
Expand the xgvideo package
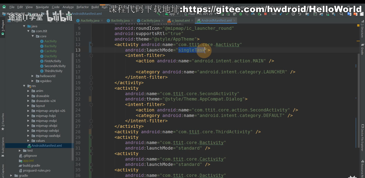click(x=33, y=81)
